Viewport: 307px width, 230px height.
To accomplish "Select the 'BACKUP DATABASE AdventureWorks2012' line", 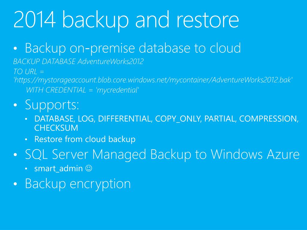I will click(78, 62).
